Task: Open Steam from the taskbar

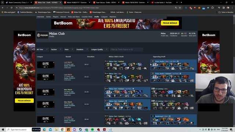Action: 80,129
